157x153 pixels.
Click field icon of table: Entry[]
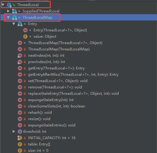20,144
